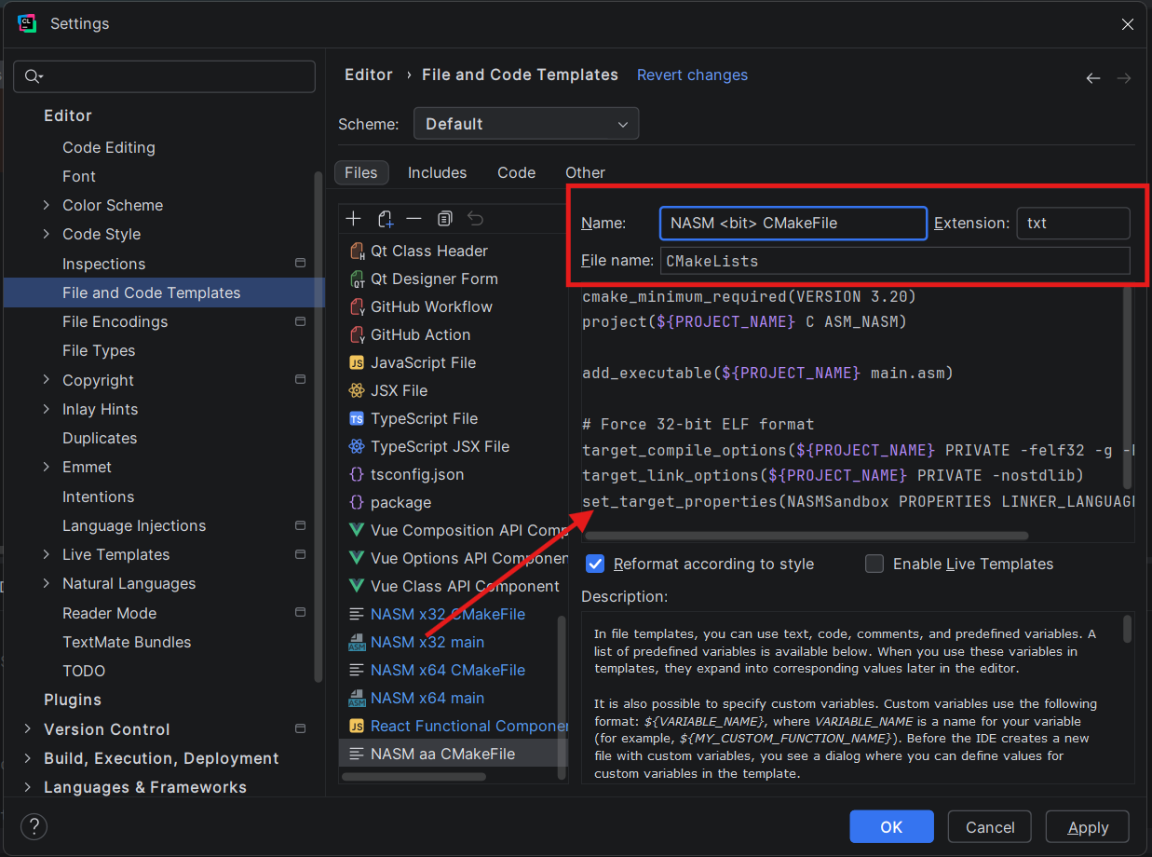Click the Vue Options API Component icon

[x=357, y=558]
